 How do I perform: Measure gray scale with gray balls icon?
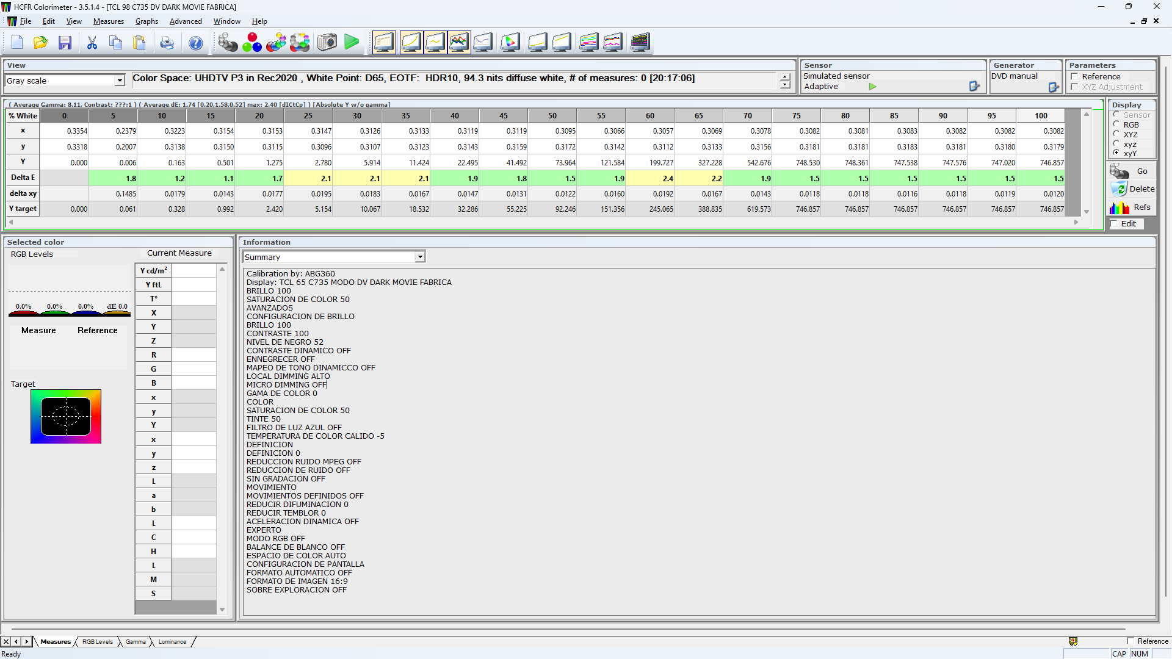click(x=228, y=42)
